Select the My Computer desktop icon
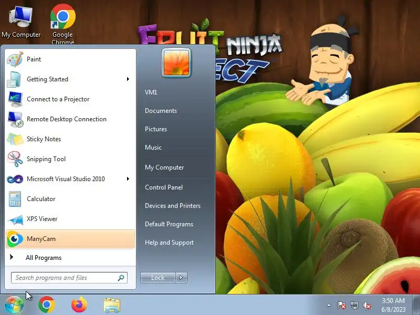 point(21,23)
